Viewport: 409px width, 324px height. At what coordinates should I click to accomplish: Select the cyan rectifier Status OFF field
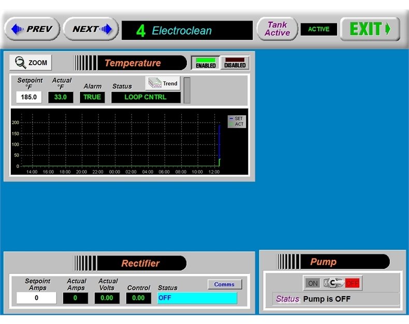197,298
